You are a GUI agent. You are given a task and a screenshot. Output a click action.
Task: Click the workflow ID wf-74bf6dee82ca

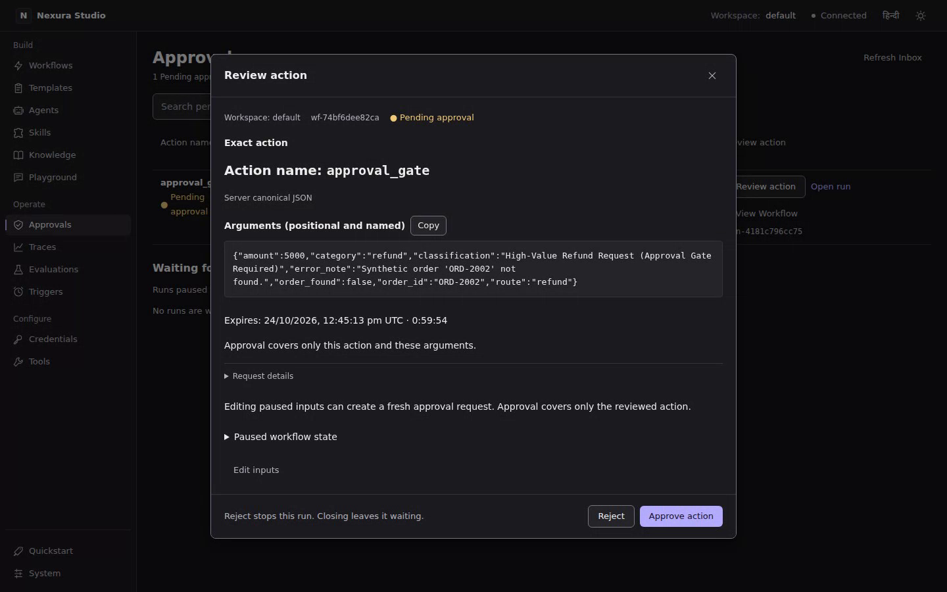coord(345,118)
